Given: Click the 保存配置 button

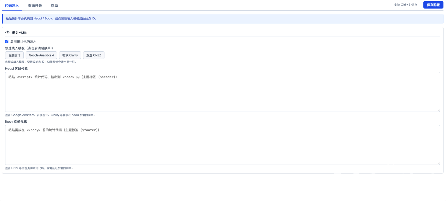Looking at the screenshot, I should [x=433, y=5].
